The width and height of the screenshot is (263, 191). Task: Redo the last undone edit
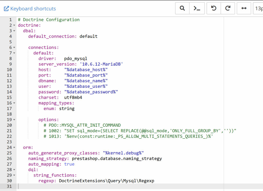point(228,8)
